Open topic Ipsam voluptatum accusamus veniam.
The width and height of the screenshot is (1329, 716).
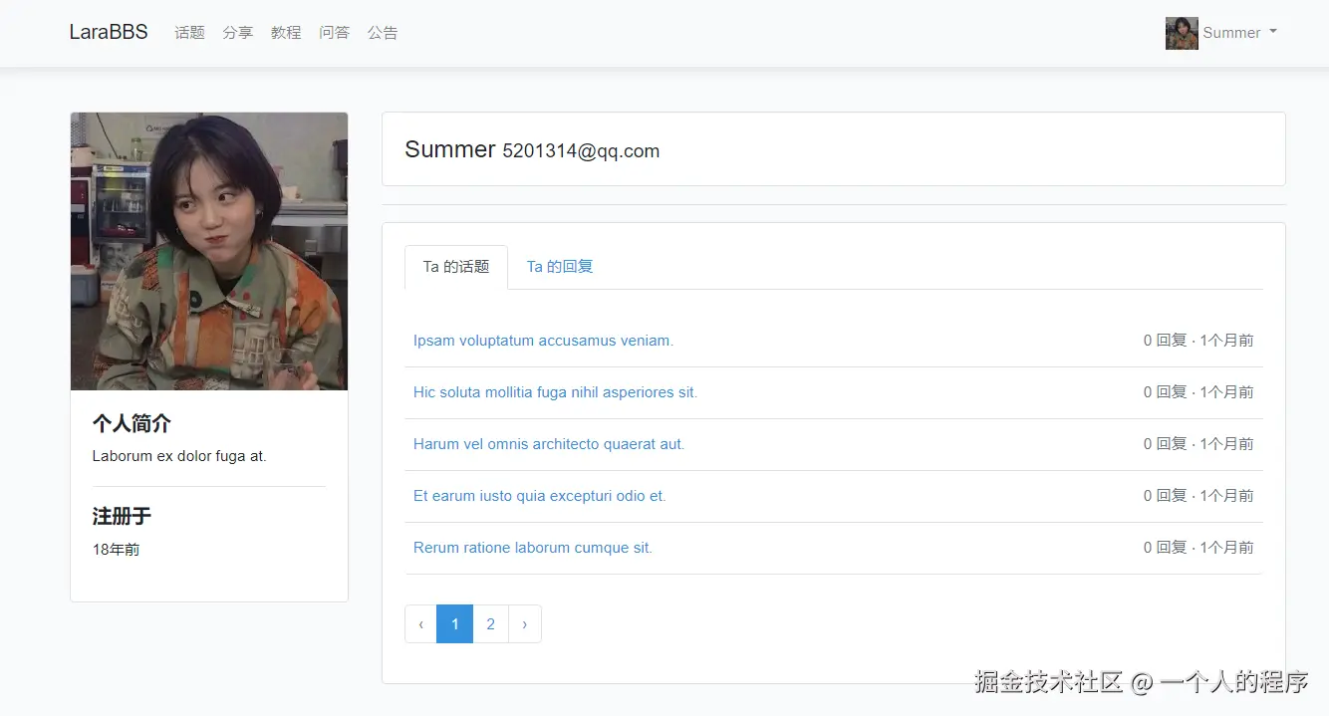pyautogui.click(x=543, y=341)
